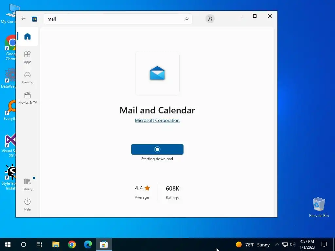Select the StyleTap Install desktop shortcut
The width and height of the screenshot is (335, 251).
(x=9, y=177)
